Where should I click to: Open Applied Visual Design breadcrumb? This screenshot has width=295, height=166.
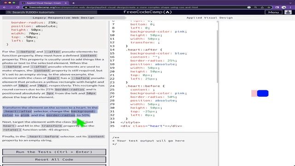[210, 18]
